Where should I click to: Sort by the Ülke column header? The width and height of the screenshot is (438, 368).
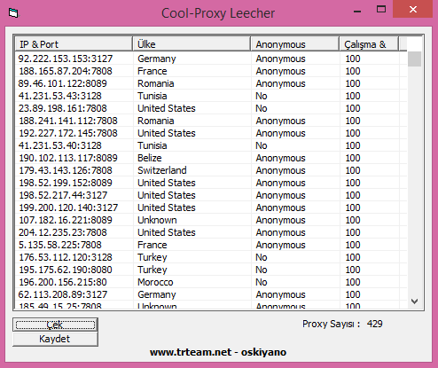click(x=192, y=44)
